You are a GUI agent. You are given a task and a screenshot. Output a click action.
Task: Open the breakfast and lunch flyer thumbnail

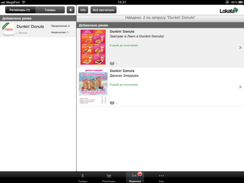[93, 47]
